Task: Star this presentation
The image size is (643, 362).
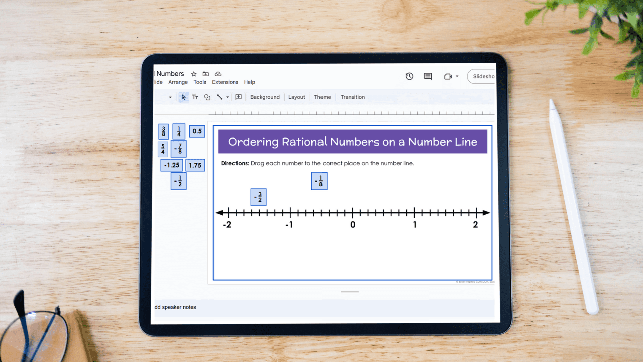Action: [194, 74]
